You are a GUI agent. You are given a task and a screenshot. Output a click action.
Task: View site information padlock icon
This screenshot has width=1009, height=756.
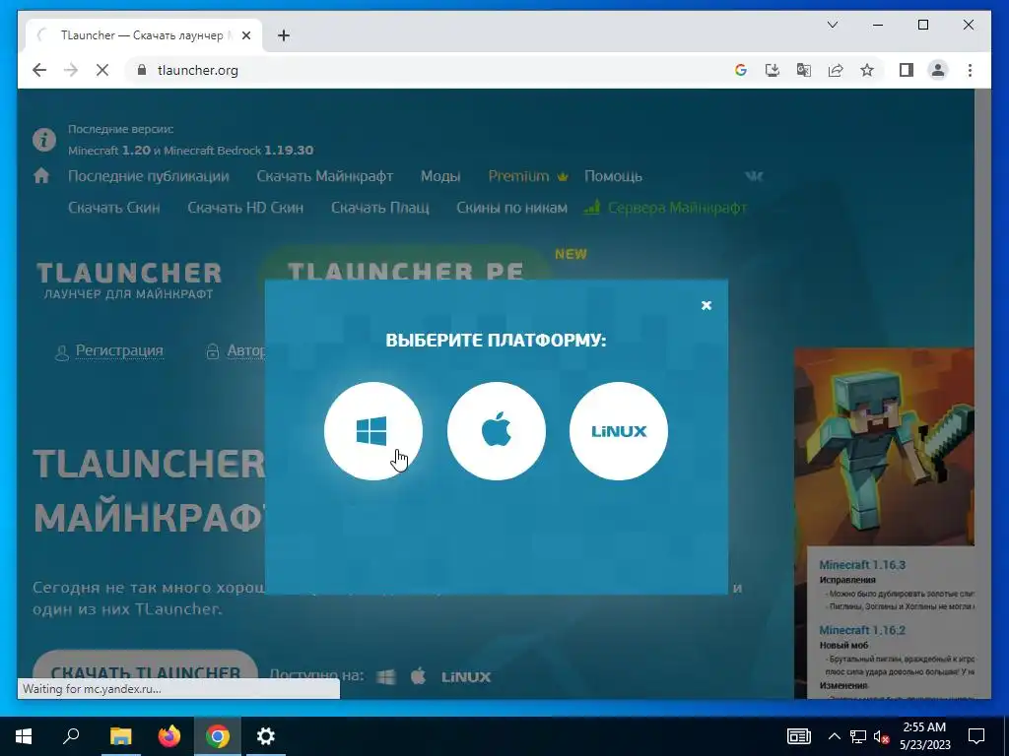142,70
